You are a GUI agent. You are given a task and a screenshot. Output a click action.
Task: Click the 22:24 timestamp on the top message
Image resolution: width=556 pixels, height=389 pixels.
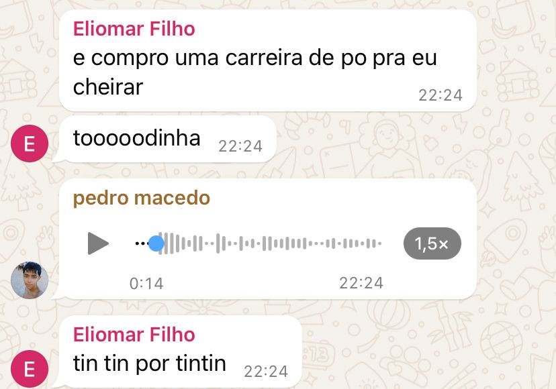click(x=441, y=95)
